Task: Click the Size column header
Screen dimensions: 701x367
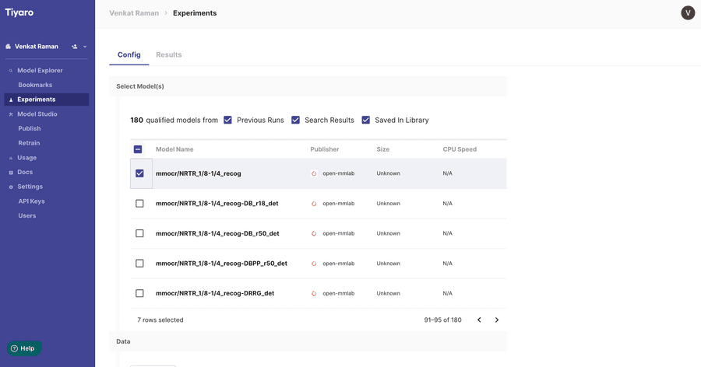Action: pyautogui.click(x=382, y=149)
